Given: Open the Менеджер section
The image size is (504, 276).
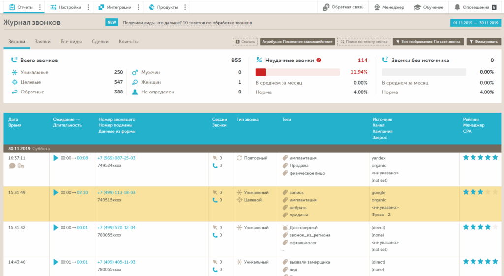Looking at the screenshot, I should pyautogui.click(x=389, y=7).
